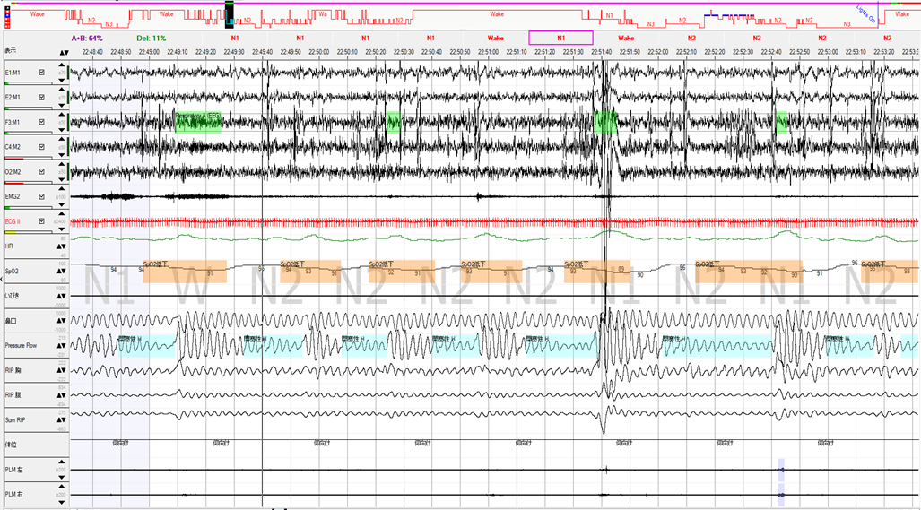Image resolution: width=921 pixels, height=510 pixels.
Task: Decrease O2:M2 scale using down arrow
Action: click(x=62, y=179)
